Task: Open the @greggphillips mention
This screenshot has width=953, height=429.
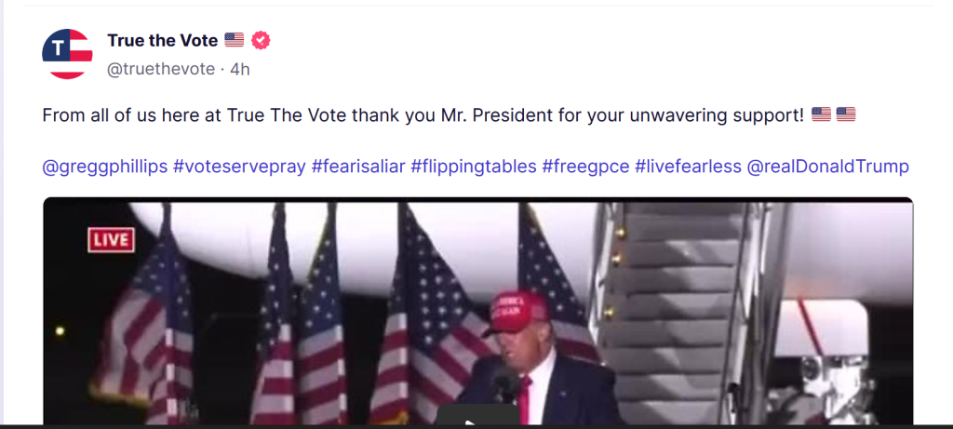Action: tap(104, 167)
